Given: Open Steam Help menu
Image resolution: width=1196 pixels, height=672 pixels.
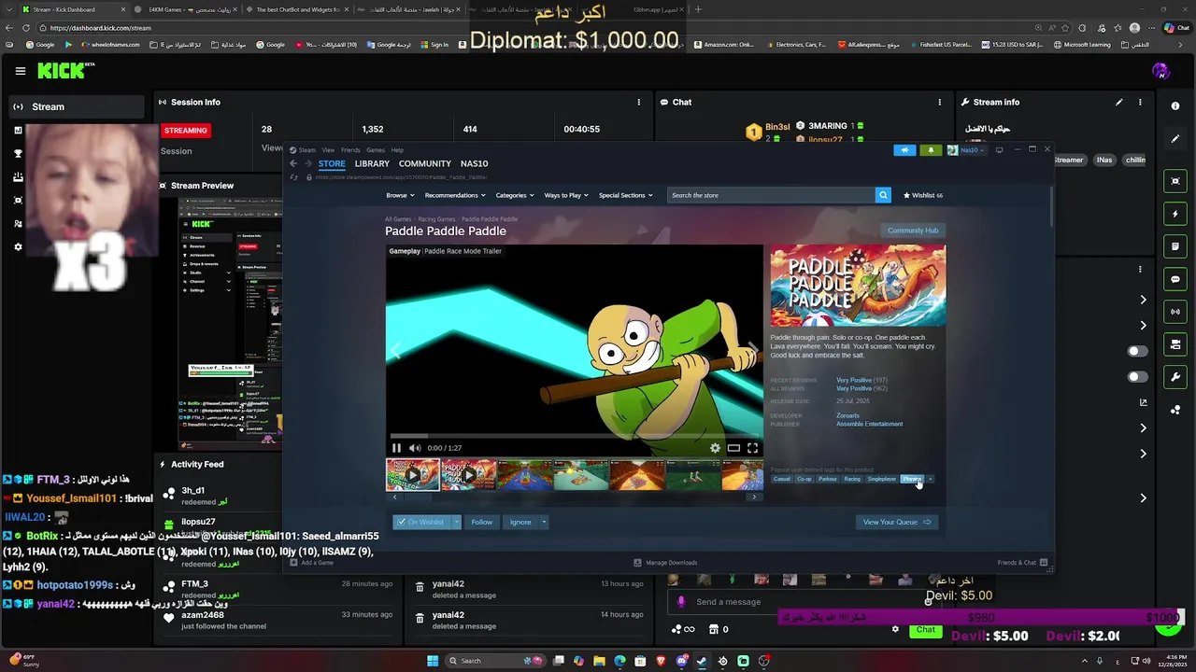Looking at the screenshot, I should [x=397, y=149].
